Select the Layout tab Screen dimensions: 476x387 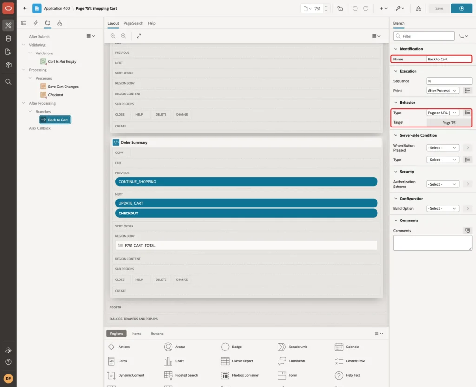113,23
